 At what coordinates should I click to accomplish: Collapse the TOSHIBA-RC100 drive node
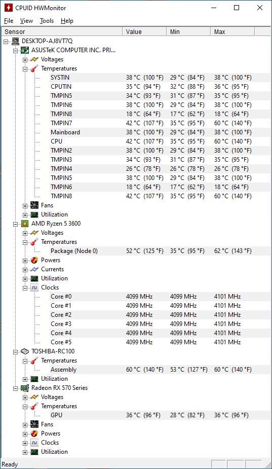[x=15, y=352]
